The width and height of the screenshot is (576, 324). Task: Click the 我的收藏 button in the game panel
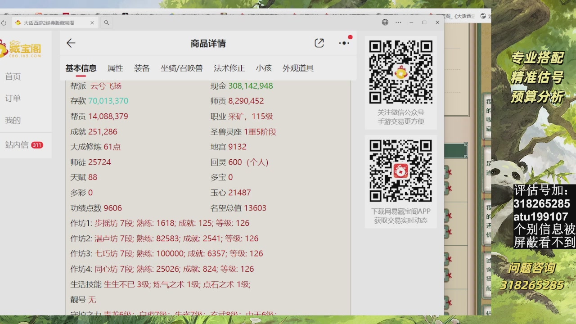click(x=488, y=116)
